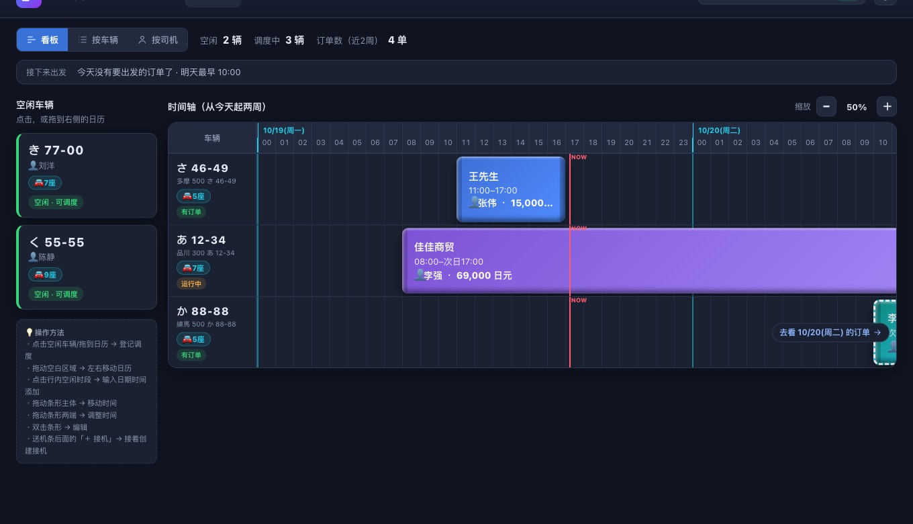Viewport: 913px width, 524px height.
Task: Go to 10/20(周二) orders link
Action: tap(830, 333)
